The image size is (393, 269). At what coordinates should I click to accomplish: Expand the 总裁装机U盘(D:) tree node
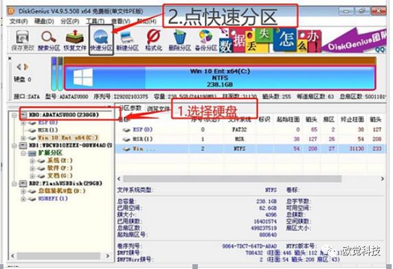(23, 191)
